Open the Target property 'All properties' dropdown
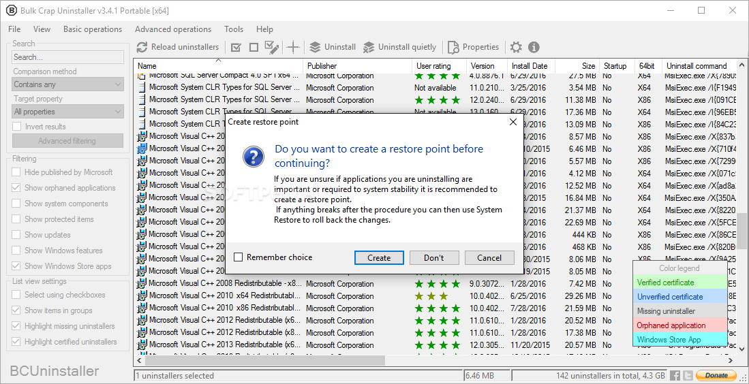The image size is (749, 384). pos(68,112)
